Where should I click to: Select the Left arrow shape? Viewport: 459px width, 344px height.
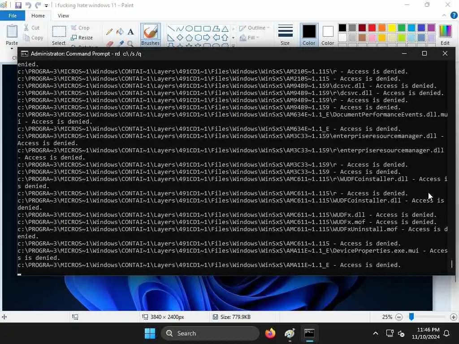click(x=216, y=38)
